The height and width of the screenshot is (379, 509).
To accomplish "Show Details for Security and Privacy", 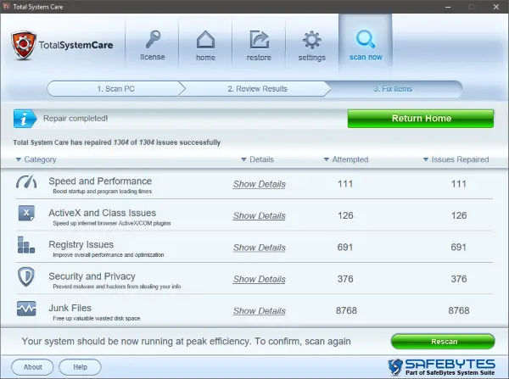I will (x=259, y=279).
